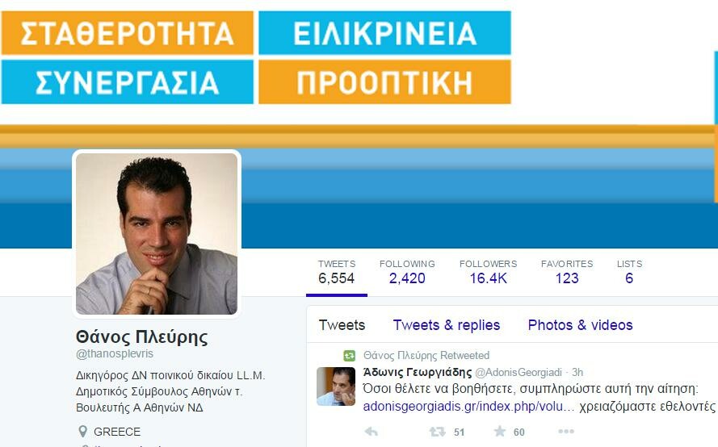Click the location pin icon near GREECE
This screenshot has width=718, height=447.
click(x=83, y=432)
